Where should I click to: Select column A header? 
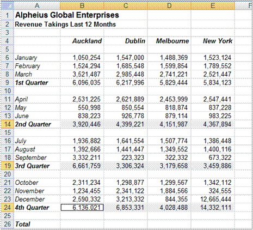37,6
